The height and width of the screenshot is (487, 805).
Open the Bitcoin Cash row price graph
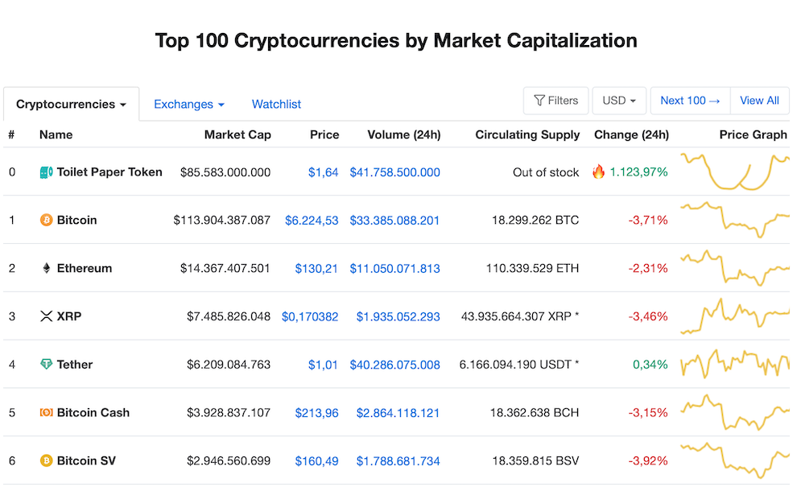pos(735,412)
